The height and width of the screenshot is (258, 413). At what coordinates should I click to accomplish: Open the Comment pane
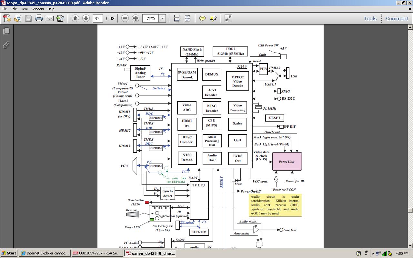[x=397, y=18]
